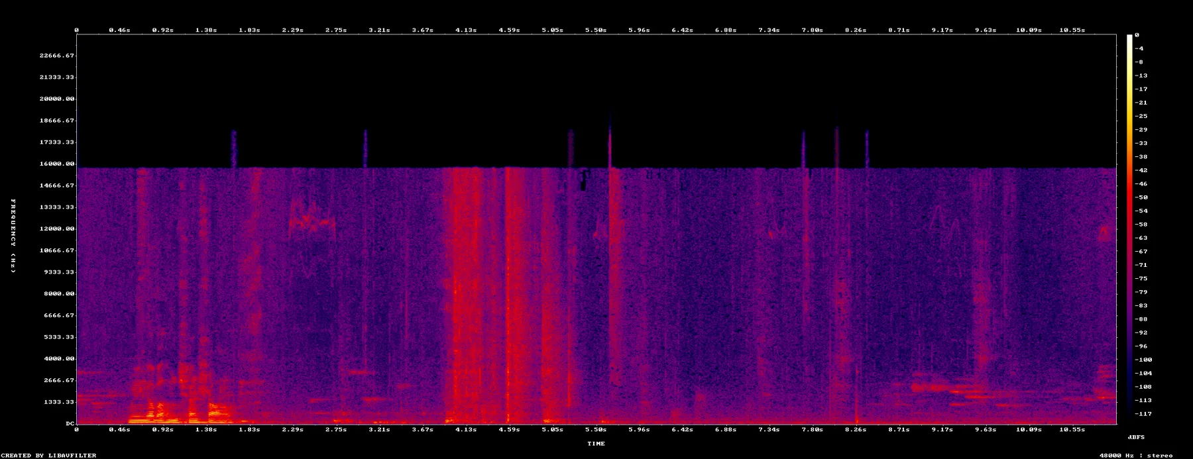Image resolution: width=1193 pixels, height=459 pixels.
Task: Click 8.71s on the top time axis
Action: (899, 30)
